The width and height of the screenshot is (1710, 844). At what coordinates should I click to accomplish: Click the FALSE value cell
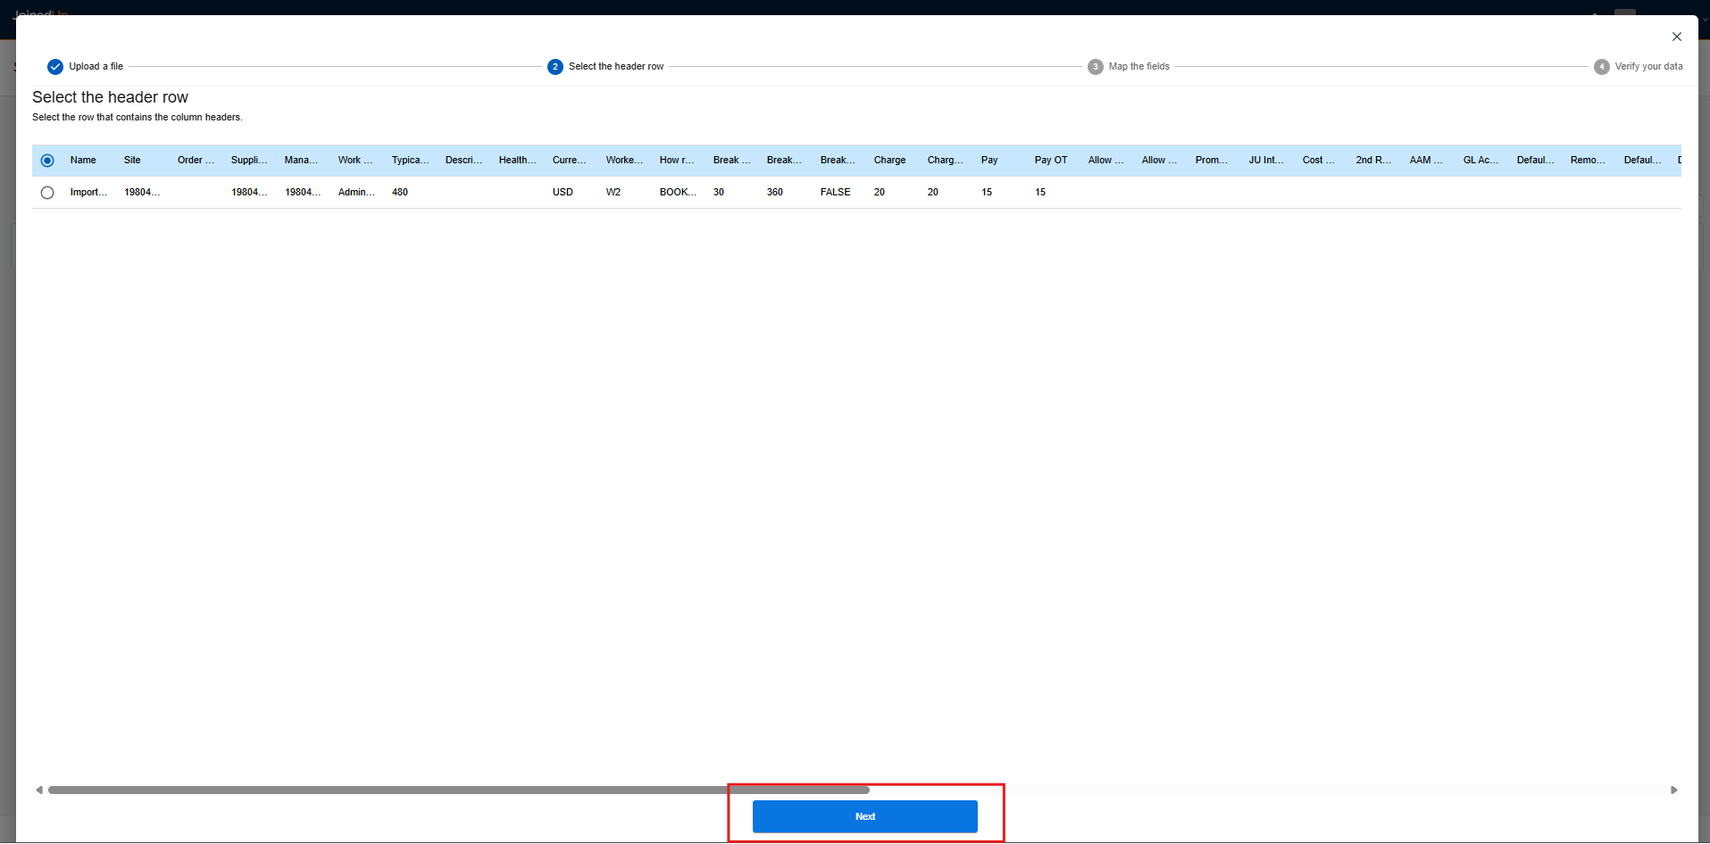[x=835, y=193]
